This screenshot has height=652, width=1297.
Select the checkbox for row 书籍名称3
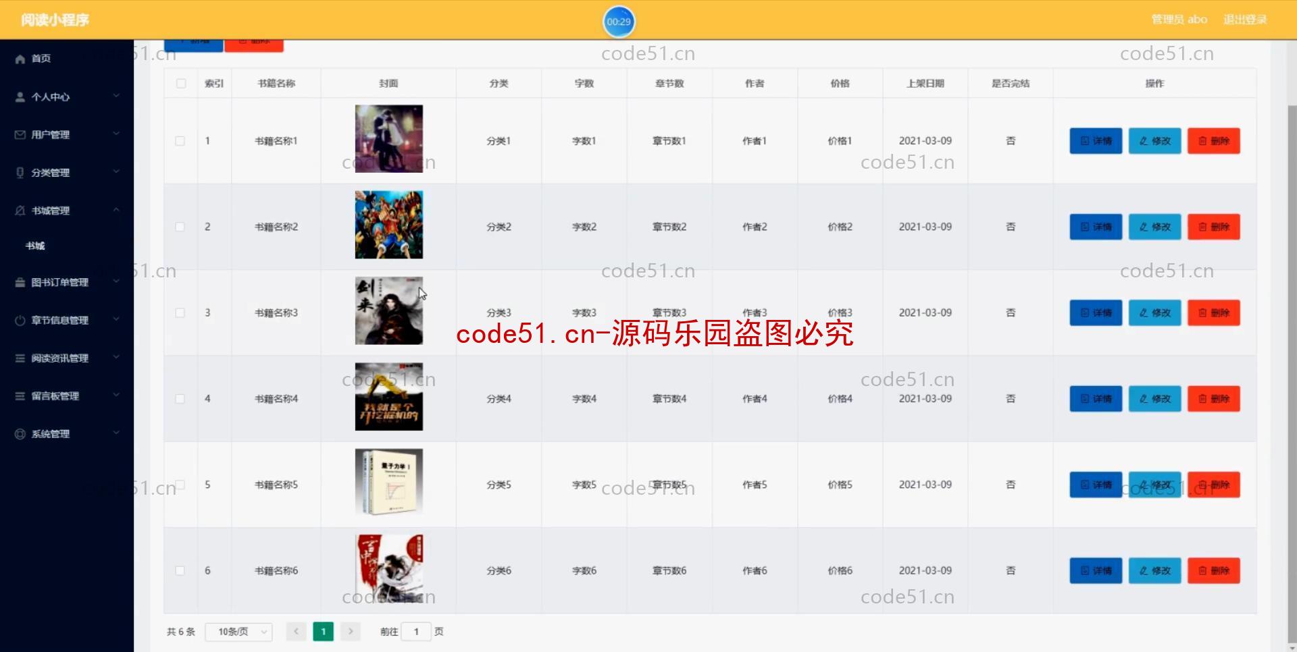click(x=180, y=313)
